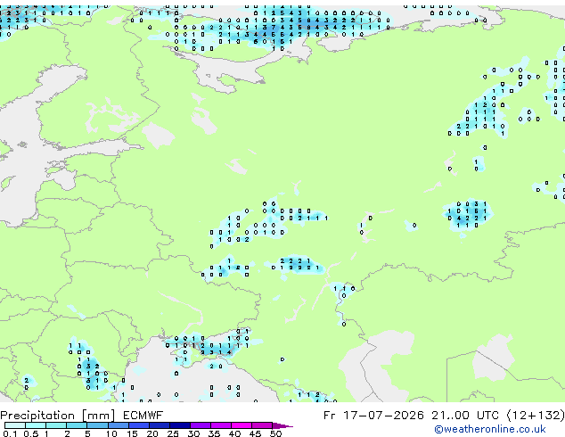The image size is (565, 437).
Task: Click the 15–20 mm legend swatch
Action: [x=138, y=425]
